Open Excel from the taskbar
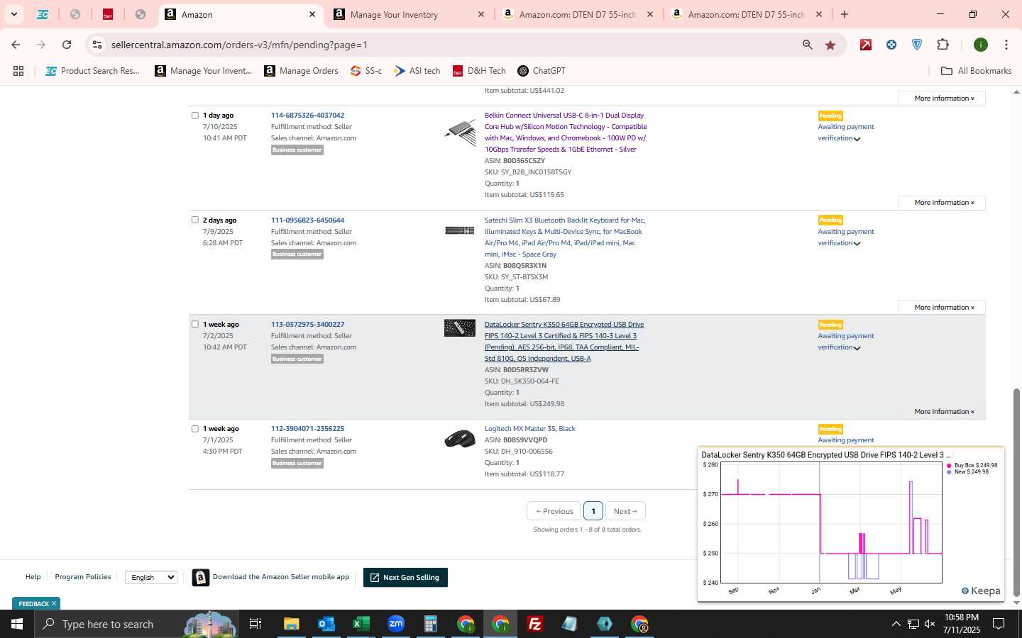 coord(361,624)
